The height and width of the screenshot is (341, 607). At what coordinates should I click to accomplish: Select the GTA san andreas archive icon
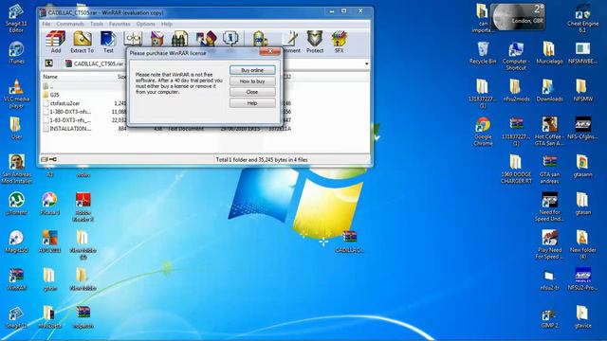549,170
